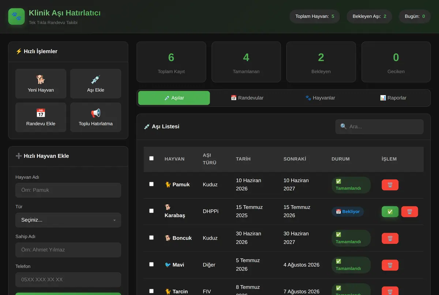Delete the Boncuk vaccine record
439x295 pixels.
[390, 238]
